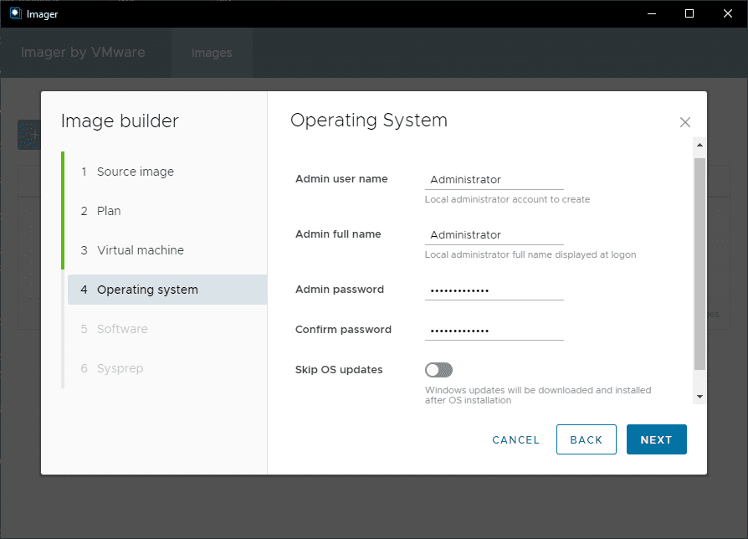
Task: Go to step 1 Source image
Action: 135,172
